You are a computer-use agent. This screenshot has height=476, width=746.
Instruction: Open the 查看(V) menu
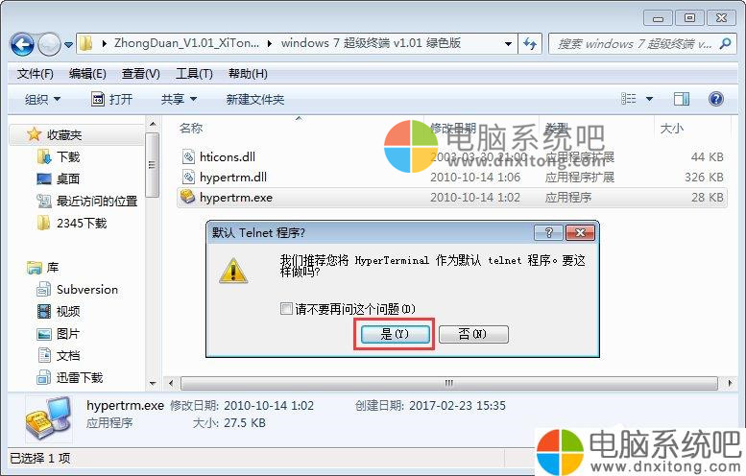pyautogui.click(x=141, y=74)
